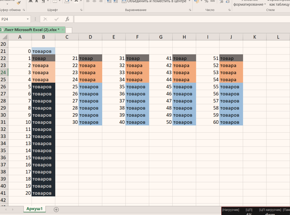
Task: Align text to the right
Action: coord(101,1)
